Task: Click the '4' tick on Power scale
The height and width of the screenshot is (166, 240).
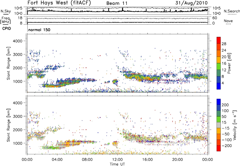Action: [223, 83]
